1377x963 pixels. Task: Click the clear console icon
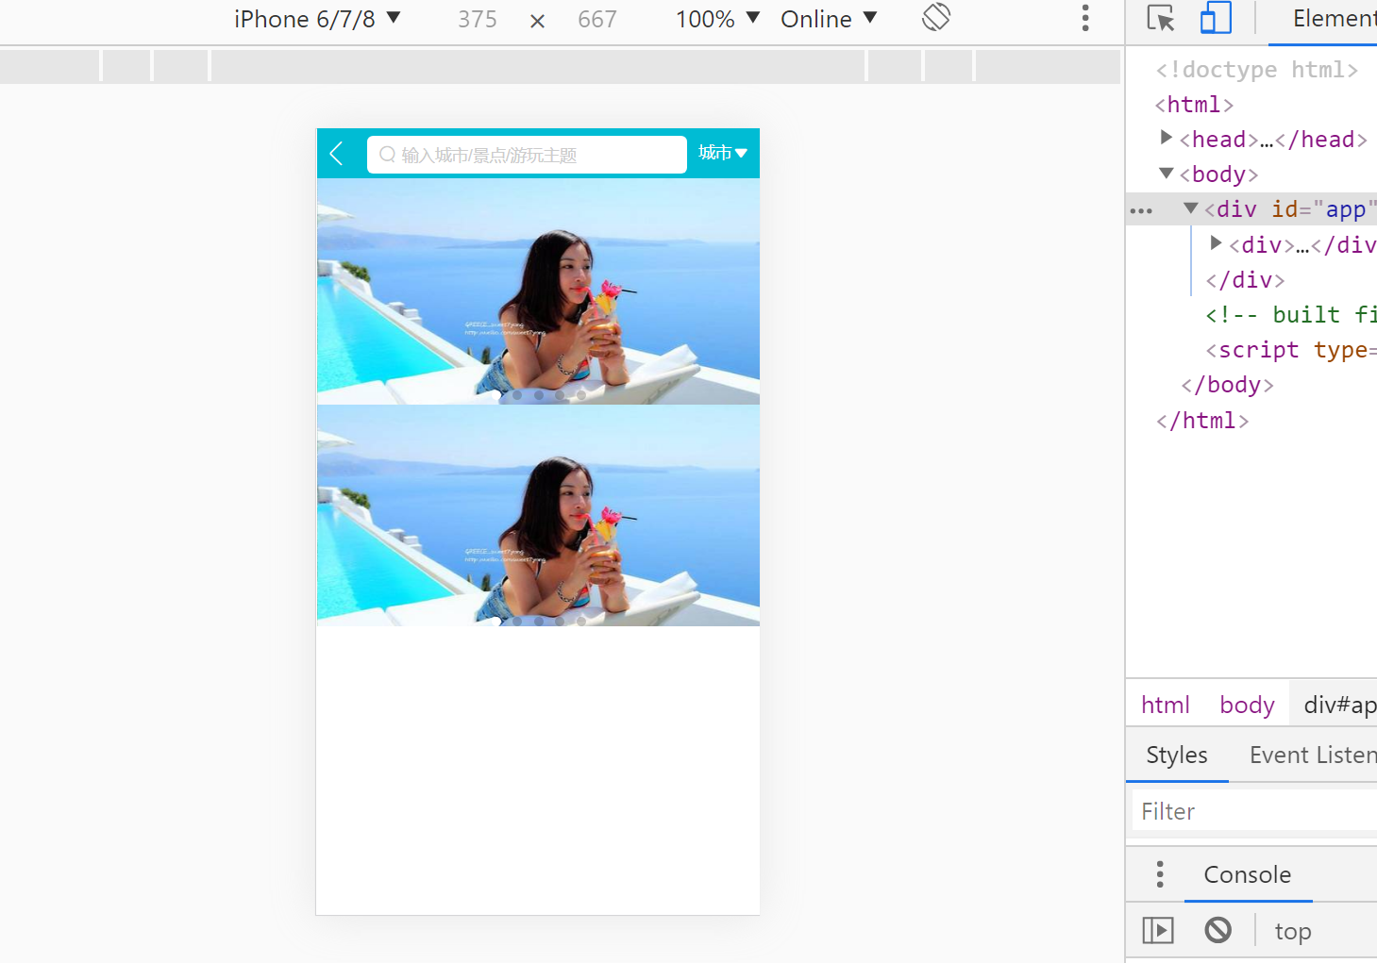1218,931
